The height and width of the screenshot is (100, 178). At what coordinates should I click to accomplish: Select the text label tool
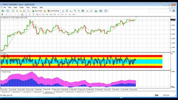tap(33, 14)
